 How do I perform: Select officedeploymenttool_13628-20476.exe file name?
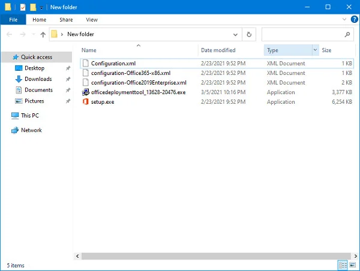pyautogui.click(x=138, y=92)
